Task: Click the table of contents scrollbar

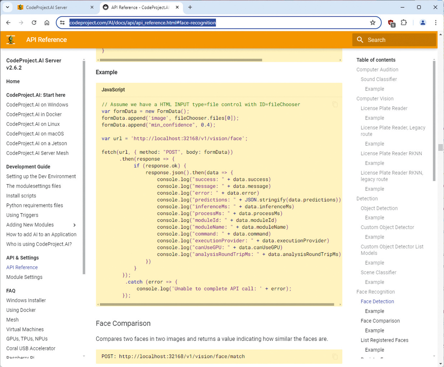Action: tap(434, 121)
